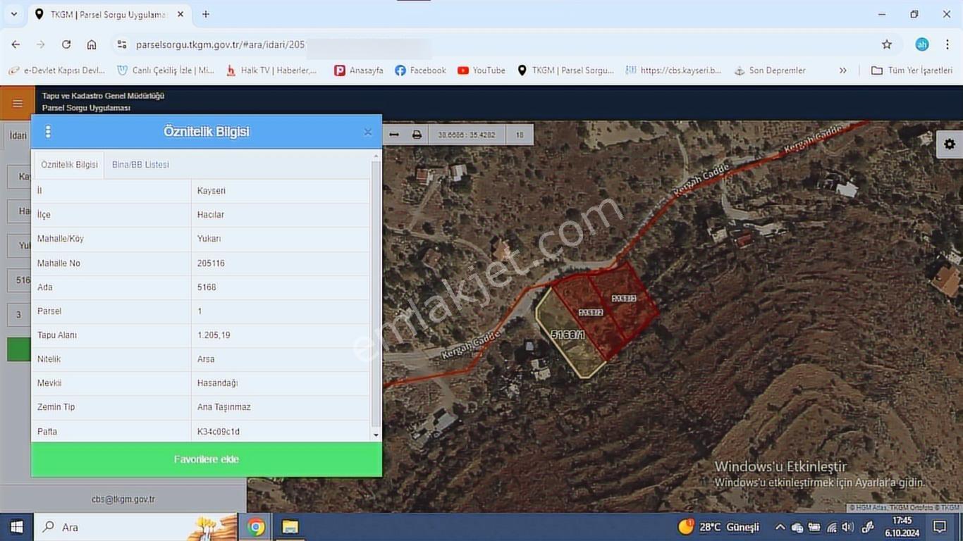View site information icon in address bar
Screen dimensions: 963x541
click(122, 44)
